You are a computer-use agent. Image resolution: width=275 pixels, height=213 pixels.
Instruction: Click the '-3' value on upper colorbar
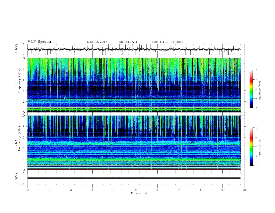point(256,70)
